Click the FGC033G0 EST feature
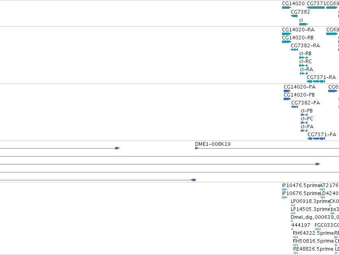The image size is (339, 255). 317,229
